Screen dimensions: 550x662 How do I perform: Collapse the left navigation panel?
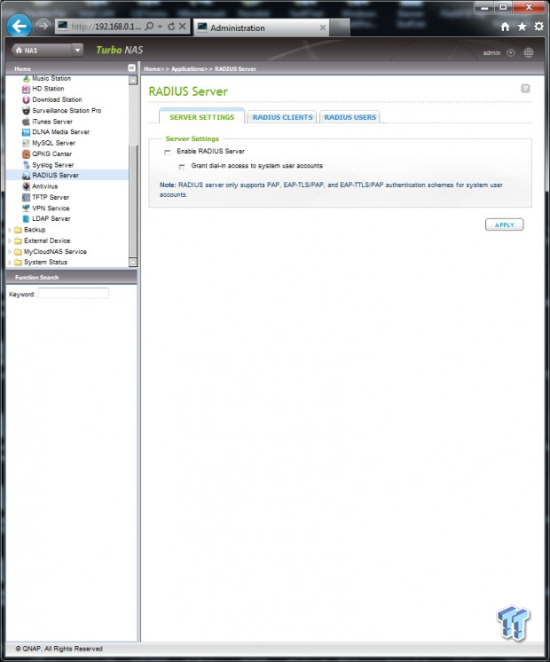coord(131,68)
